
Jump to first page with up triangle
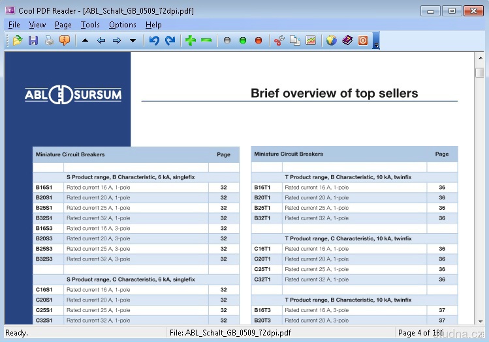86,40
